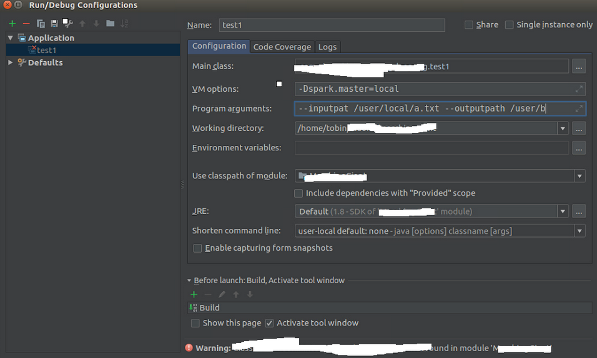Expand the Program arguments field editor
This screenshot has height=358, width=597.
579,109
